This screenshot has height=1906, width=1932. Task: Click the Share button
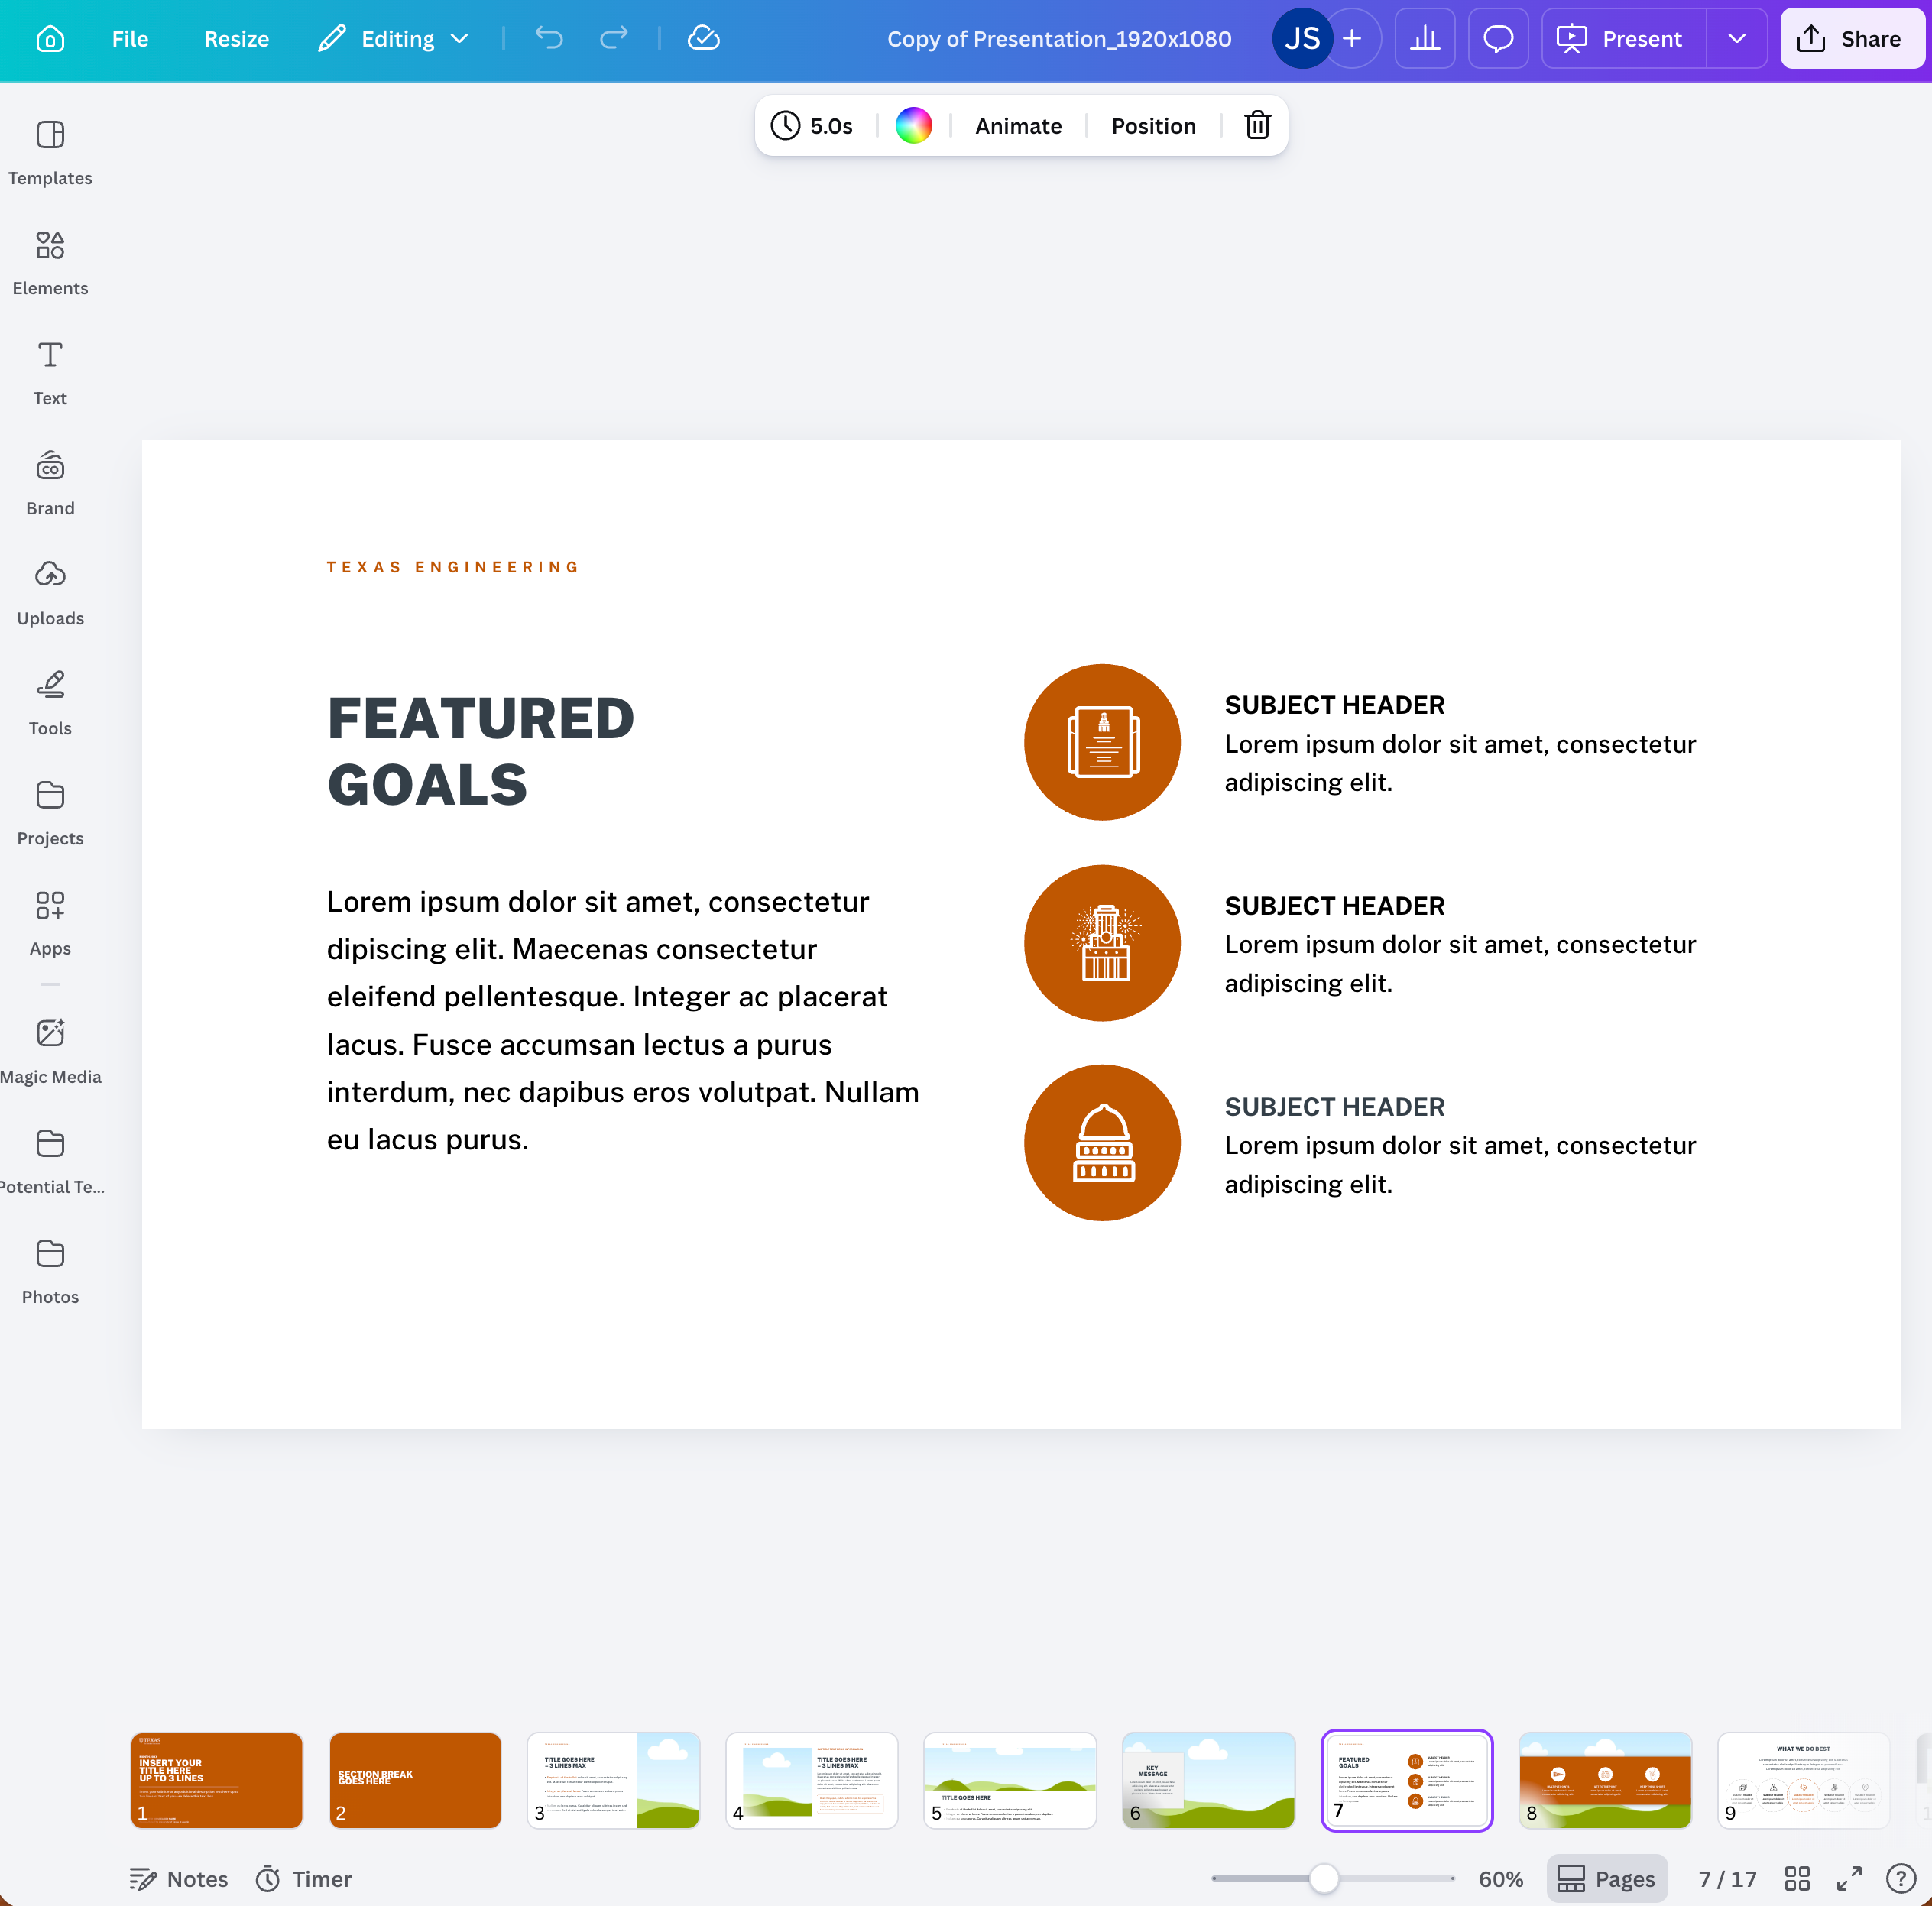[x=1851, y=38]
